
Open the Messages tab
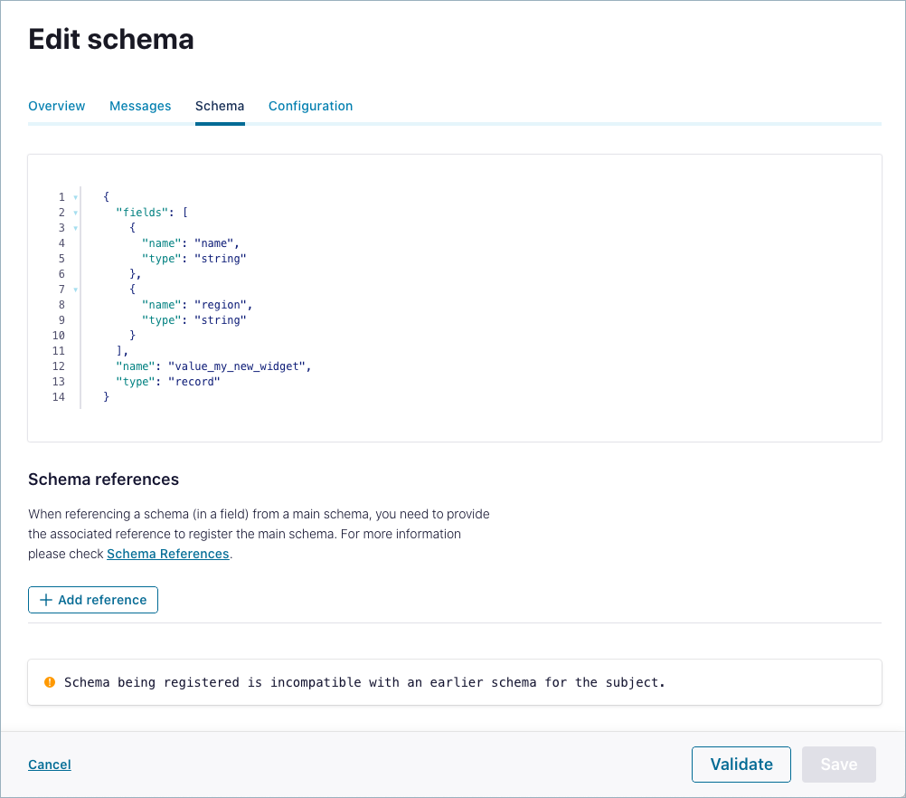point(140,106)
